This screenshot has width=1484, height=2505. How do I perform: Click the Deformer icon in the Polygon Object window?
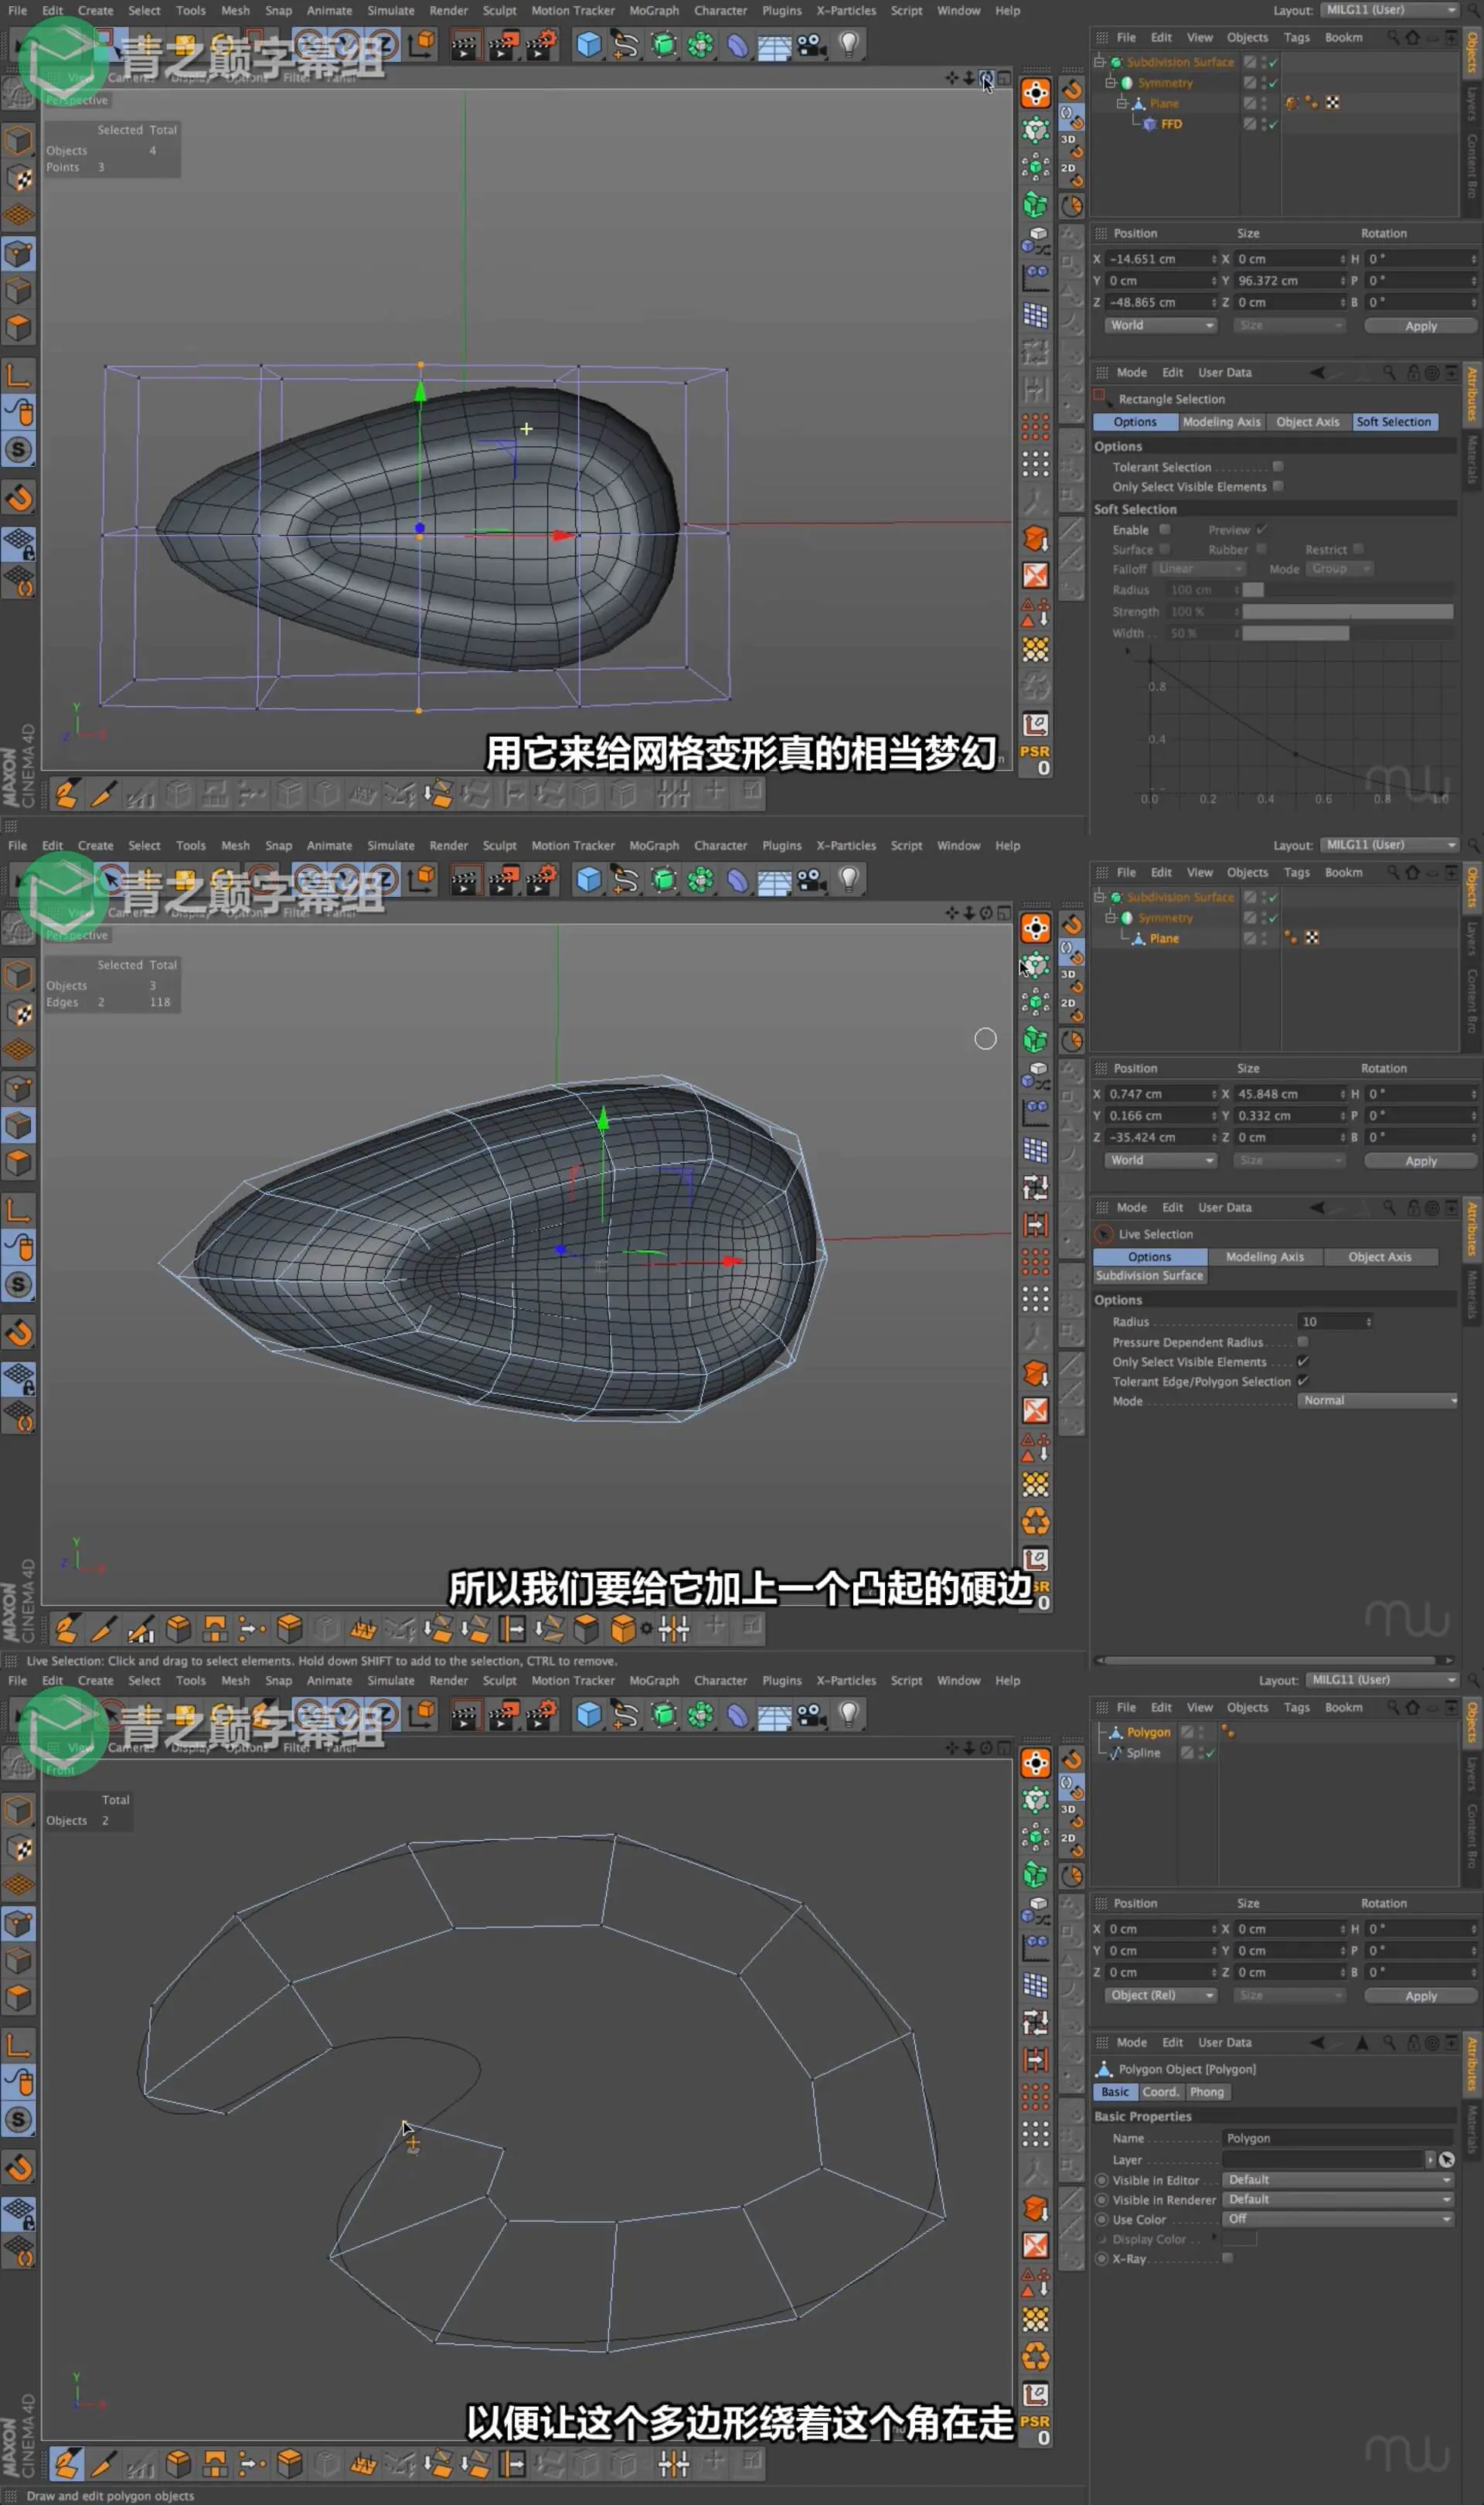(737, 1714)
